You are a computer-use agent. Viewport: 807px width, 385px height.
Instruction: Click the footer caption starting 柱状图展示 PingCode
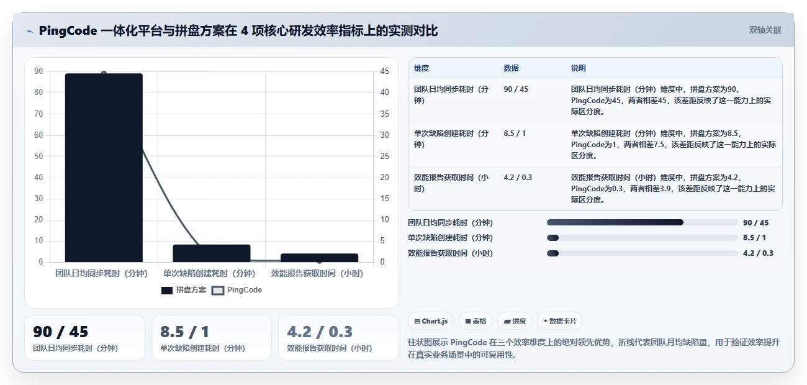point(594,349)
